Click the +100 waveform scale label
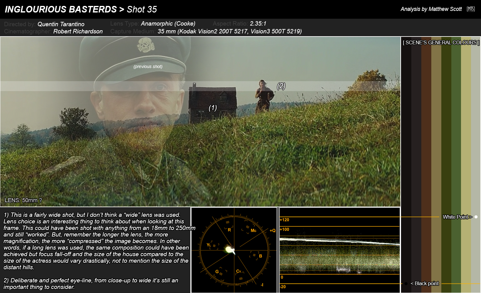The height and width of the screenshot is (293, 481). tap(284, 229)
